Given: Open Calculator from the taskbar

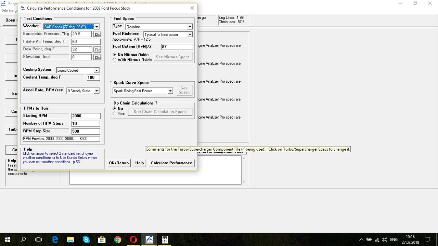Looking at the screenshot, I should (x=165, y=240).
